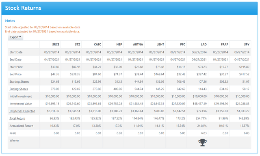This screenshot has height=156, width=260.
Task: Select the CATC column header
Action: click(97, 44)
